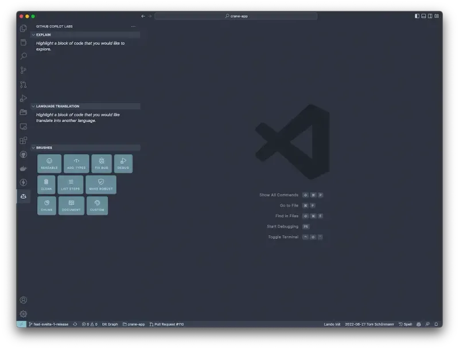
Task: Open the Source Control branch icon
Action: (x=24, y=70)
